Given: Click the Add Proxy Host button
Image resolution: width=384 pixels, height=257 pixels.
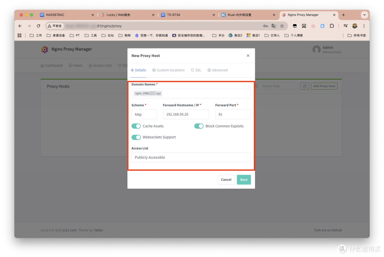Looking at the screenshot, I should (324, 86).
